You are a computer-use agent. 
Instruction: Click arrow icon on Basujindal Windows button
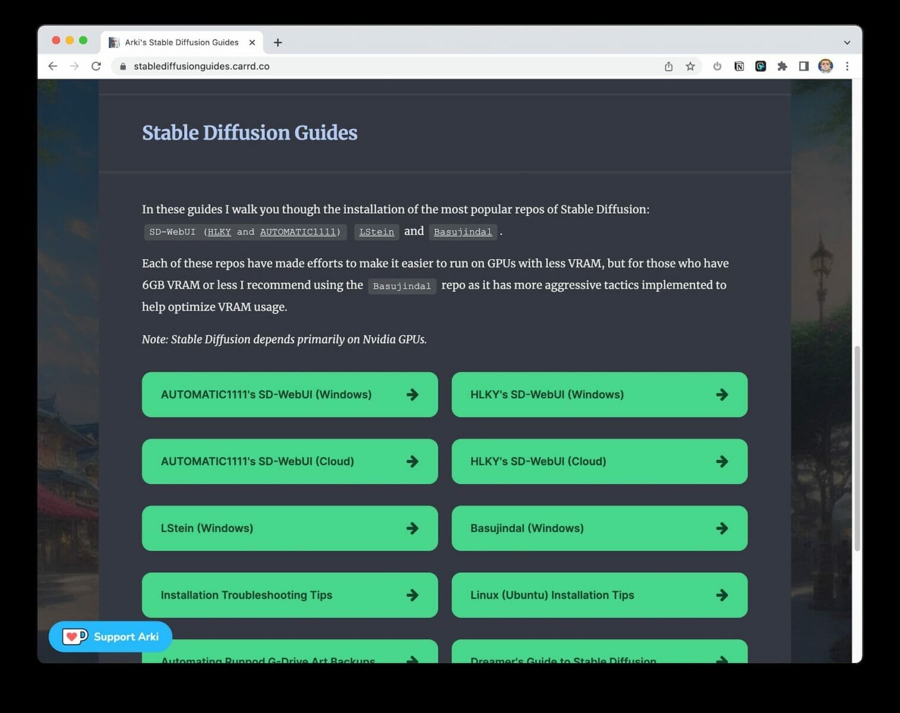click(722, 528)
